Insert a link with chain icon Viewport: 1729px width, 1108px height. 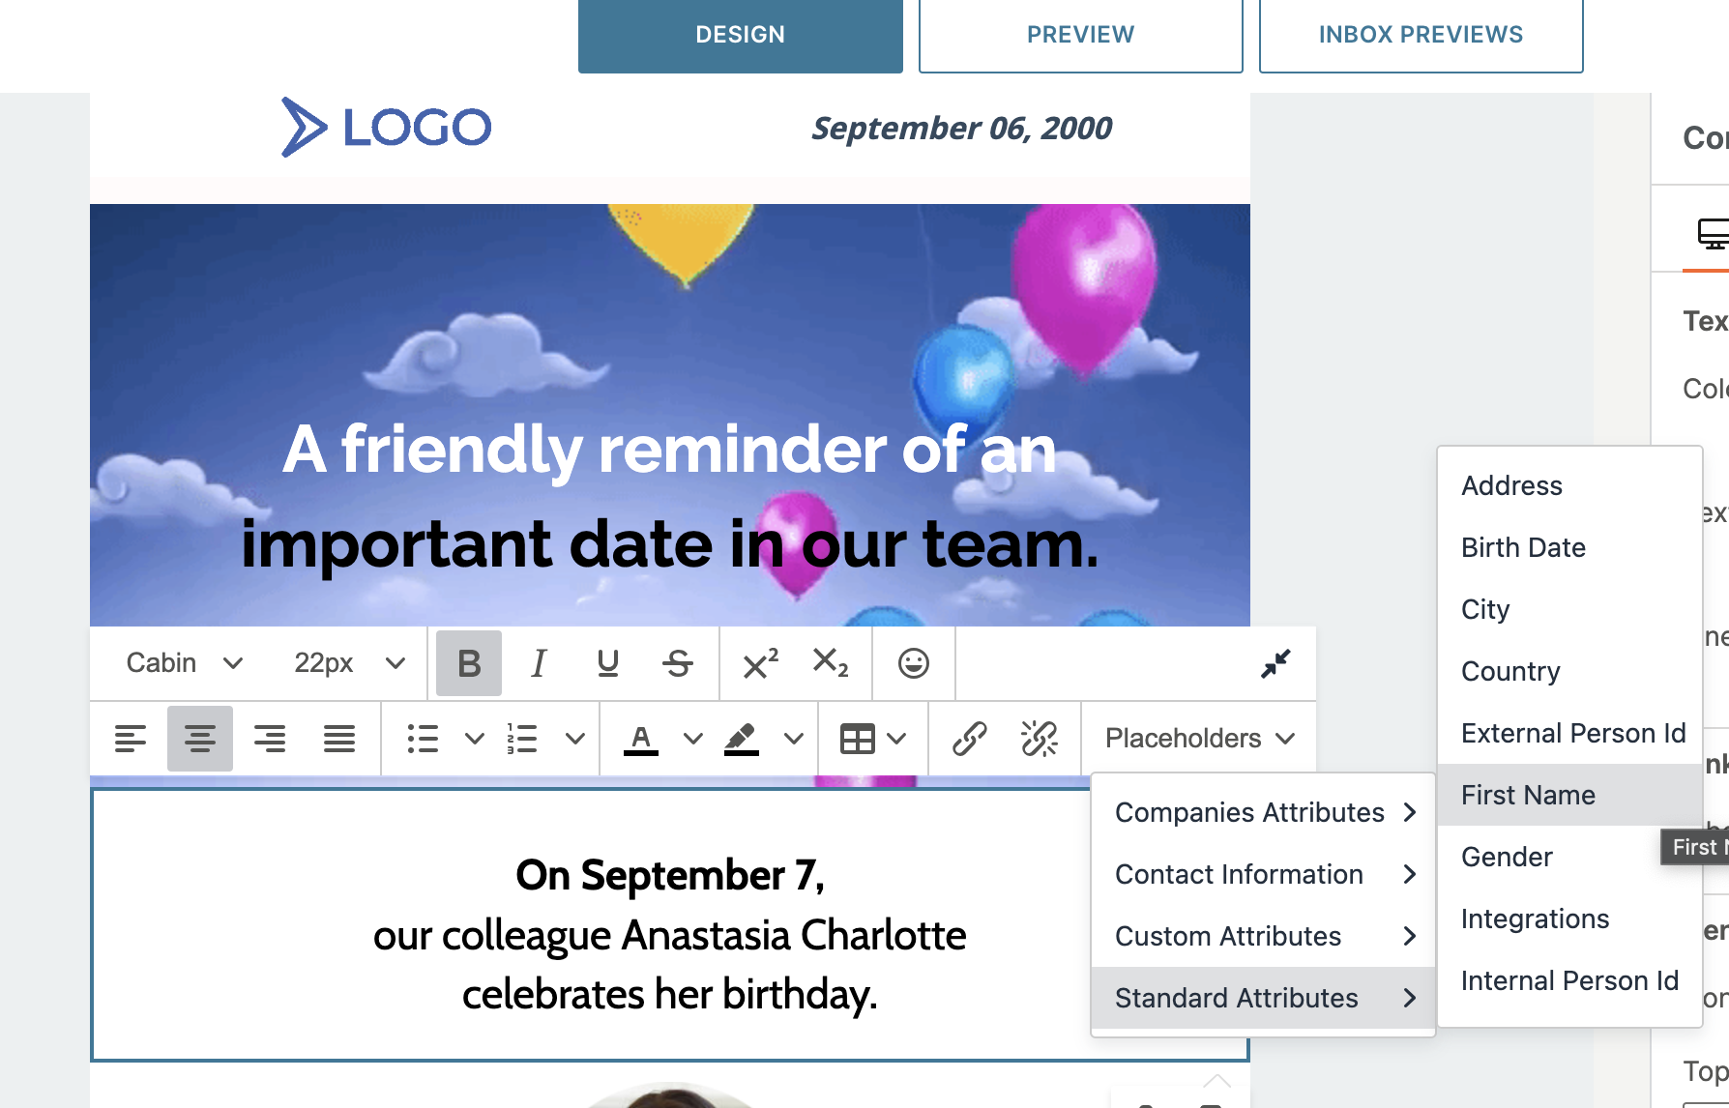point(969,739)
